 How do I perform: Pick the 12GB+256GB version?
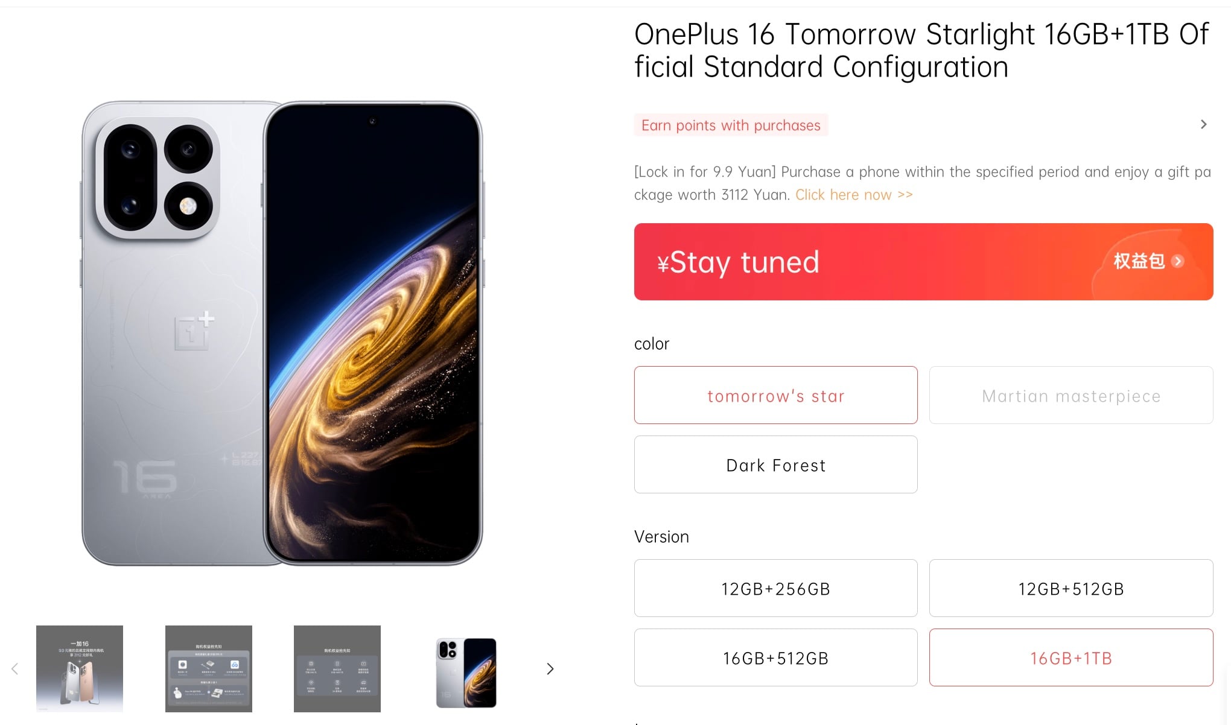(775, 588)
